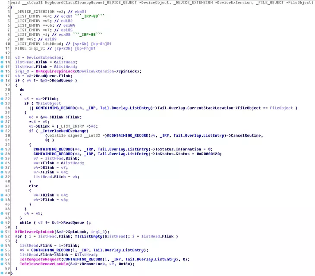Select the _InterlockedExchange call
Screen dimensions: 315x276
(63, 131)
